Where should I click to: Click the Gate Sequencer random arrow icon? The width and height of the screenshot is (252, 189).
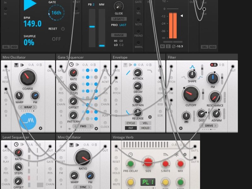[x=70, y=129]
